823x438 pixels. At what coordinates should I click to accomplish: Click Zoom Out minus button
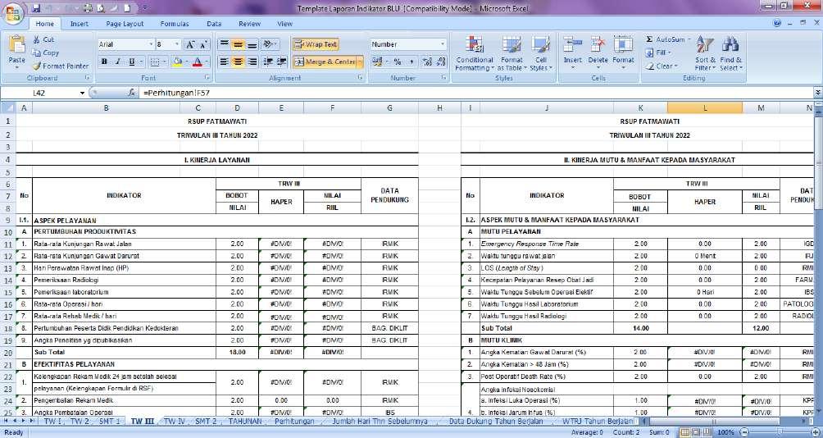coord(743,433)
